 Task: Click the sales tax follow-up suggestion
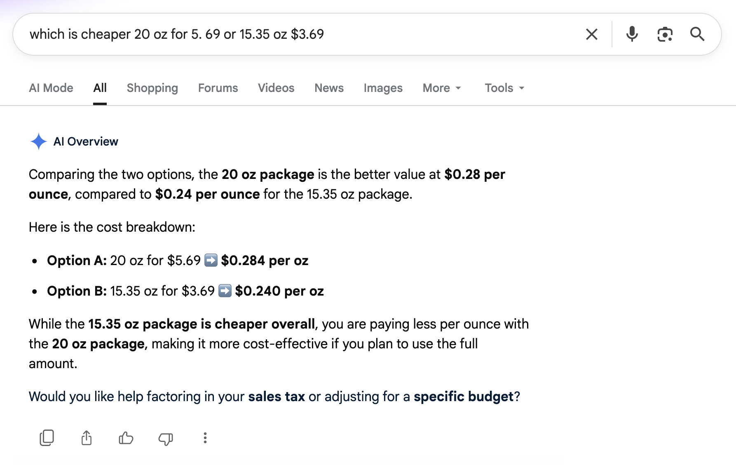pos(276,397)
